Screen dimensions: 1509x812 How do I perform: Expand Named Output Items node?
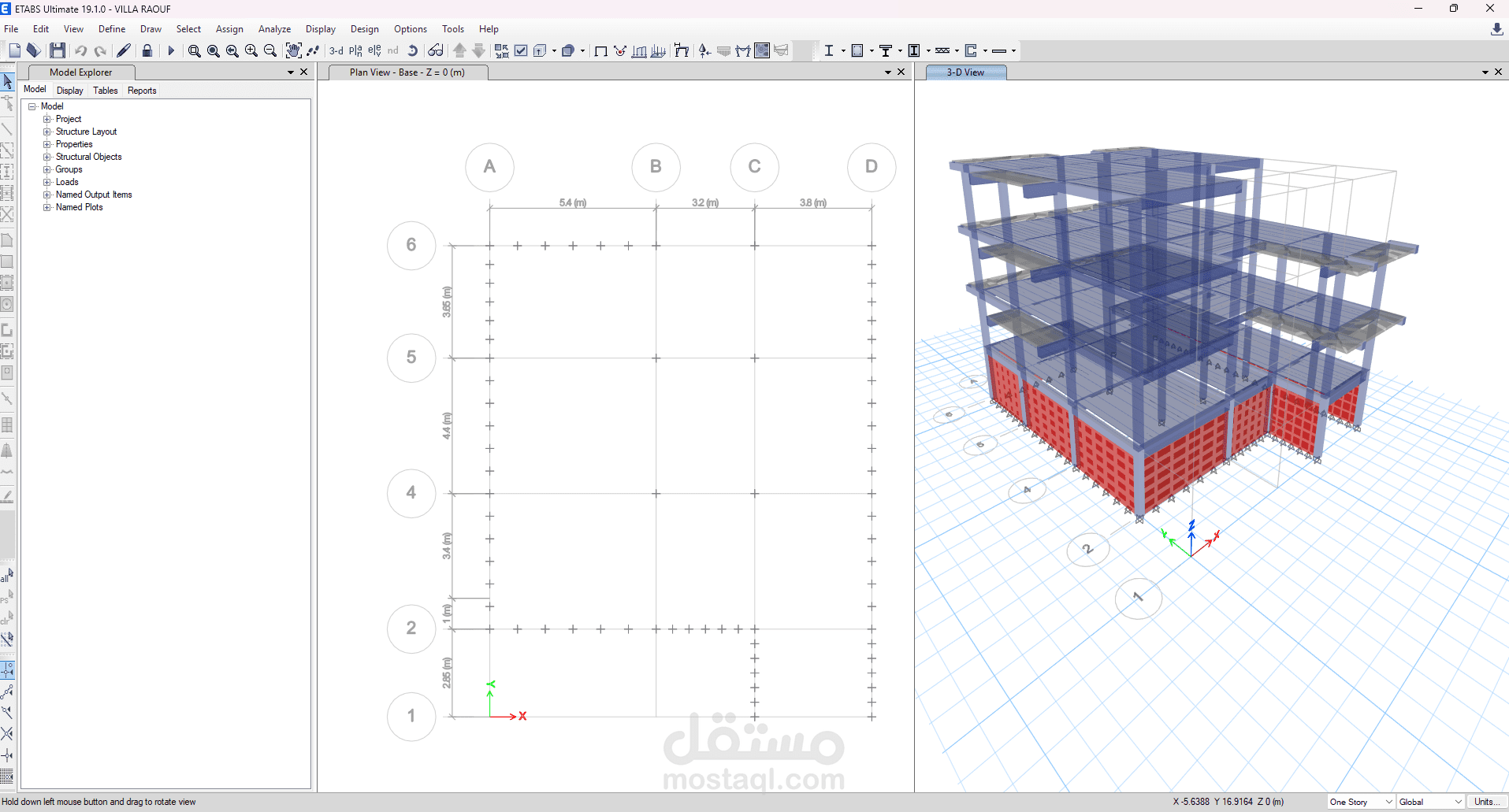point(47,195)
